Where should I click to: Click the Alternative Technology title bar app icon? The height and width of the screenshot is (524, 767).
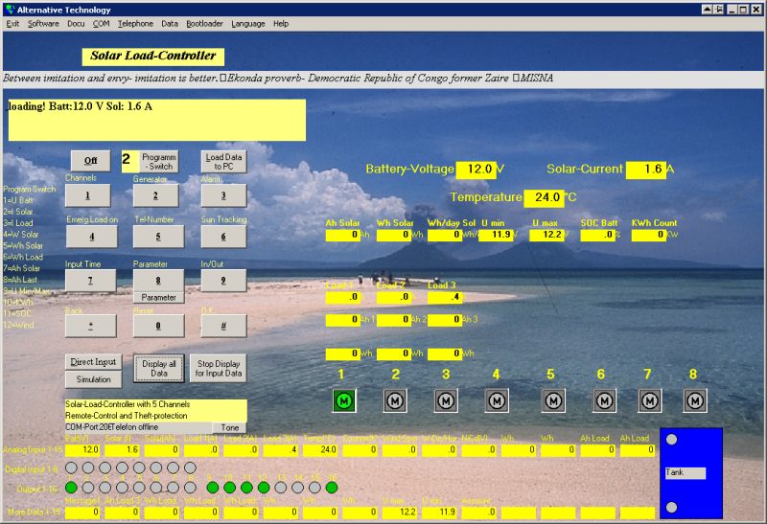11,10
